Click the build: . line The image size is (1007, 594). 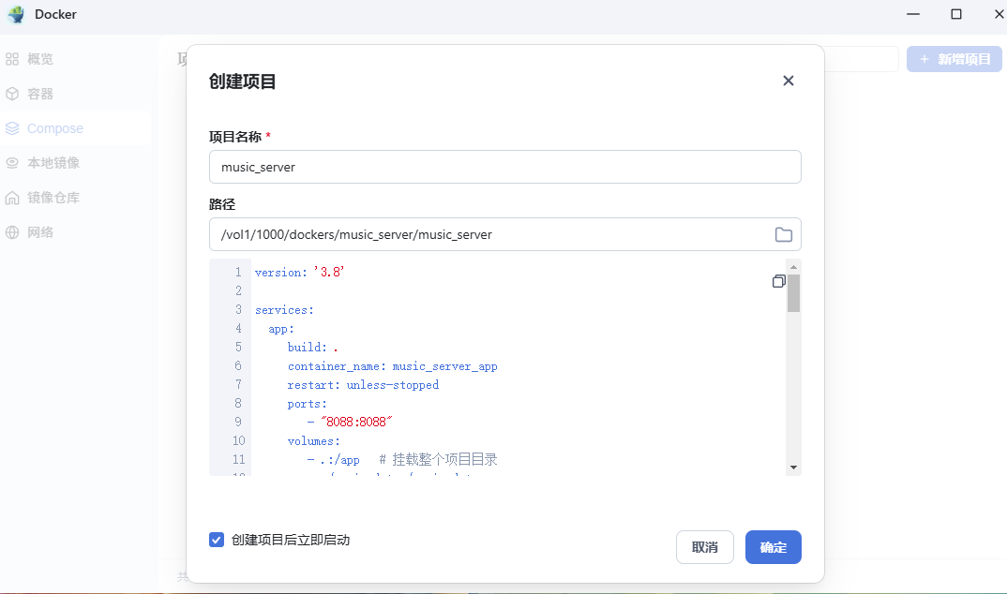pyautogui.click(x=313, y=347)
